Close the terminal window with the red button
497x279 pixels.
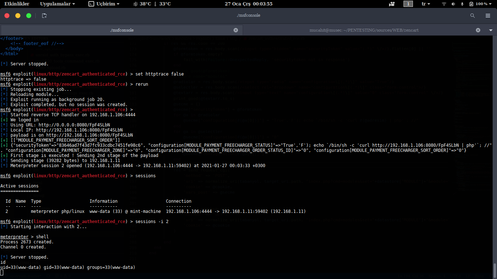(7, 16)
